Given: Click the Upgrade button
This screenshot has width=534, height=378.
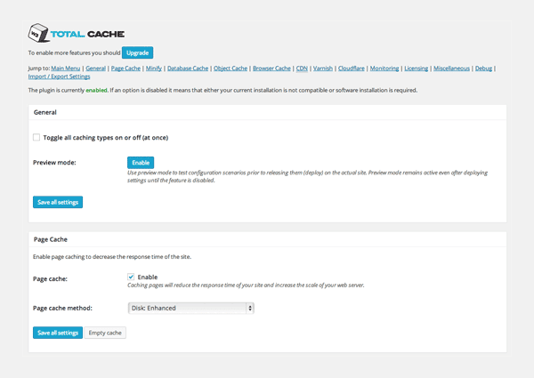Looking at the screenshot, I should (x=138, y=52).
